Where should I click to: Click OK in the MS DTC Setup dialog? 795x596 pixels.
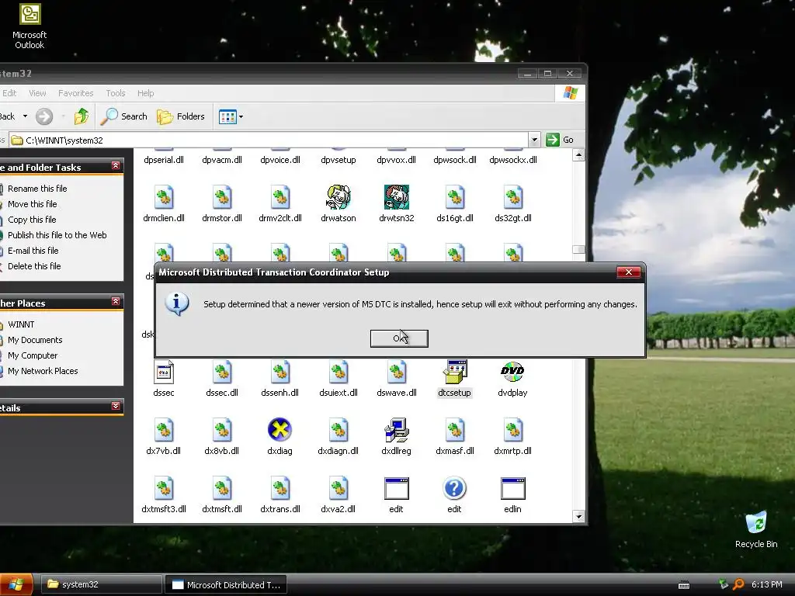399,338
